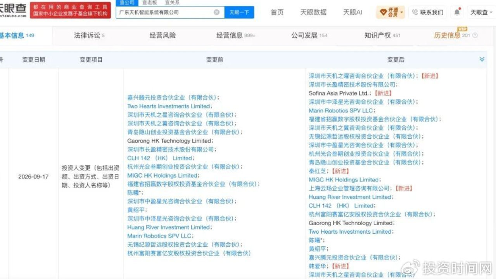Open 杭州富阳赛富亿安股权投资 in 变更前 column
Screen dimensions: 496x279
coord(189,253)
